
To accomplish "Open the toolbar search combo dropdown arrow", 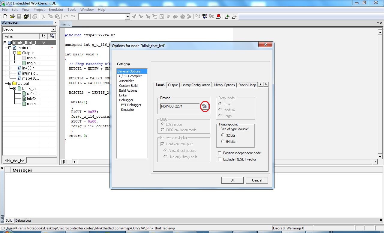I will click(127, 17).
